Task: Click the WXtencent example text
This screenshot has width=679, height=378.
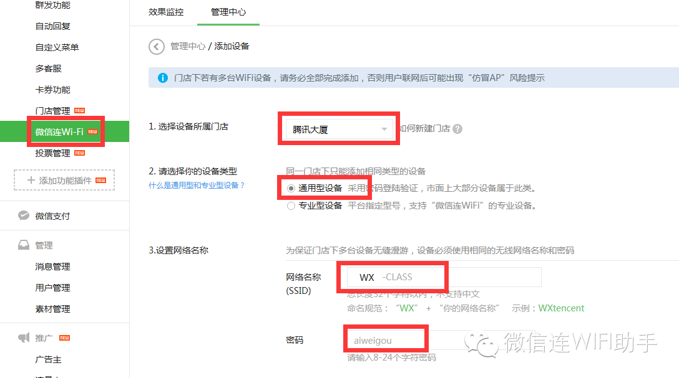Action: coord(561,308)
